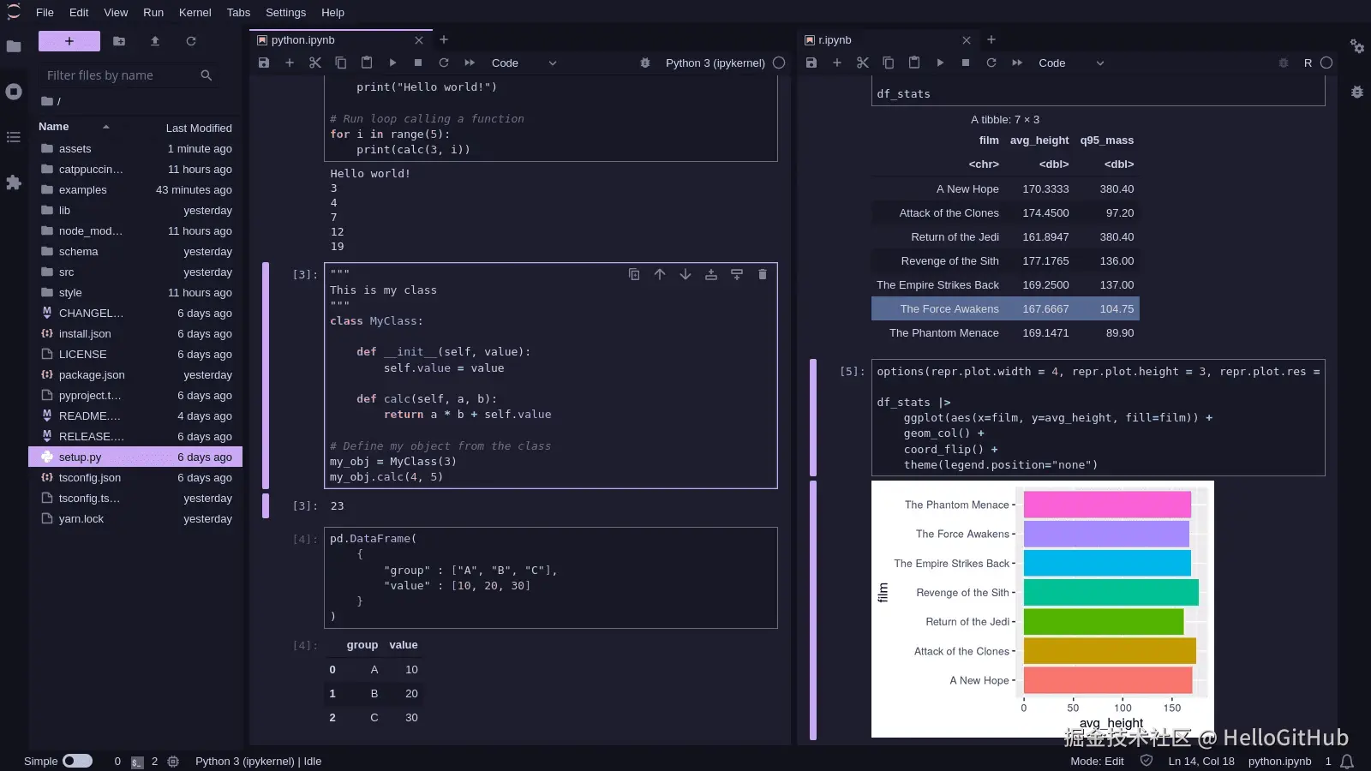The width and height of the screenshot is (1371, 771).
Task: Open the Extension Manager puzzle icon
Action: coord(14,182)
